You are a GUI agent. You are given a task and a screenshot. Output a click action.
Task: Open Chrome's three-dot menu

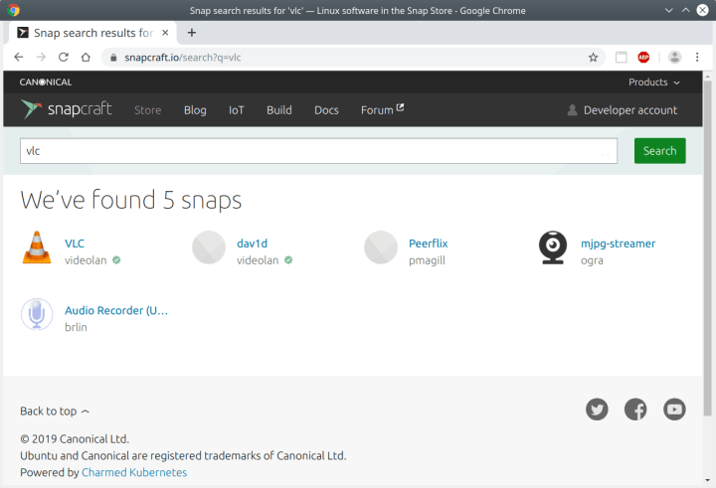[x=697, y=57]
